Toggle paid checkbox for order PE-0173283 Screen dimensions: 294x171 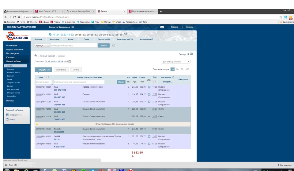[149, 102]
